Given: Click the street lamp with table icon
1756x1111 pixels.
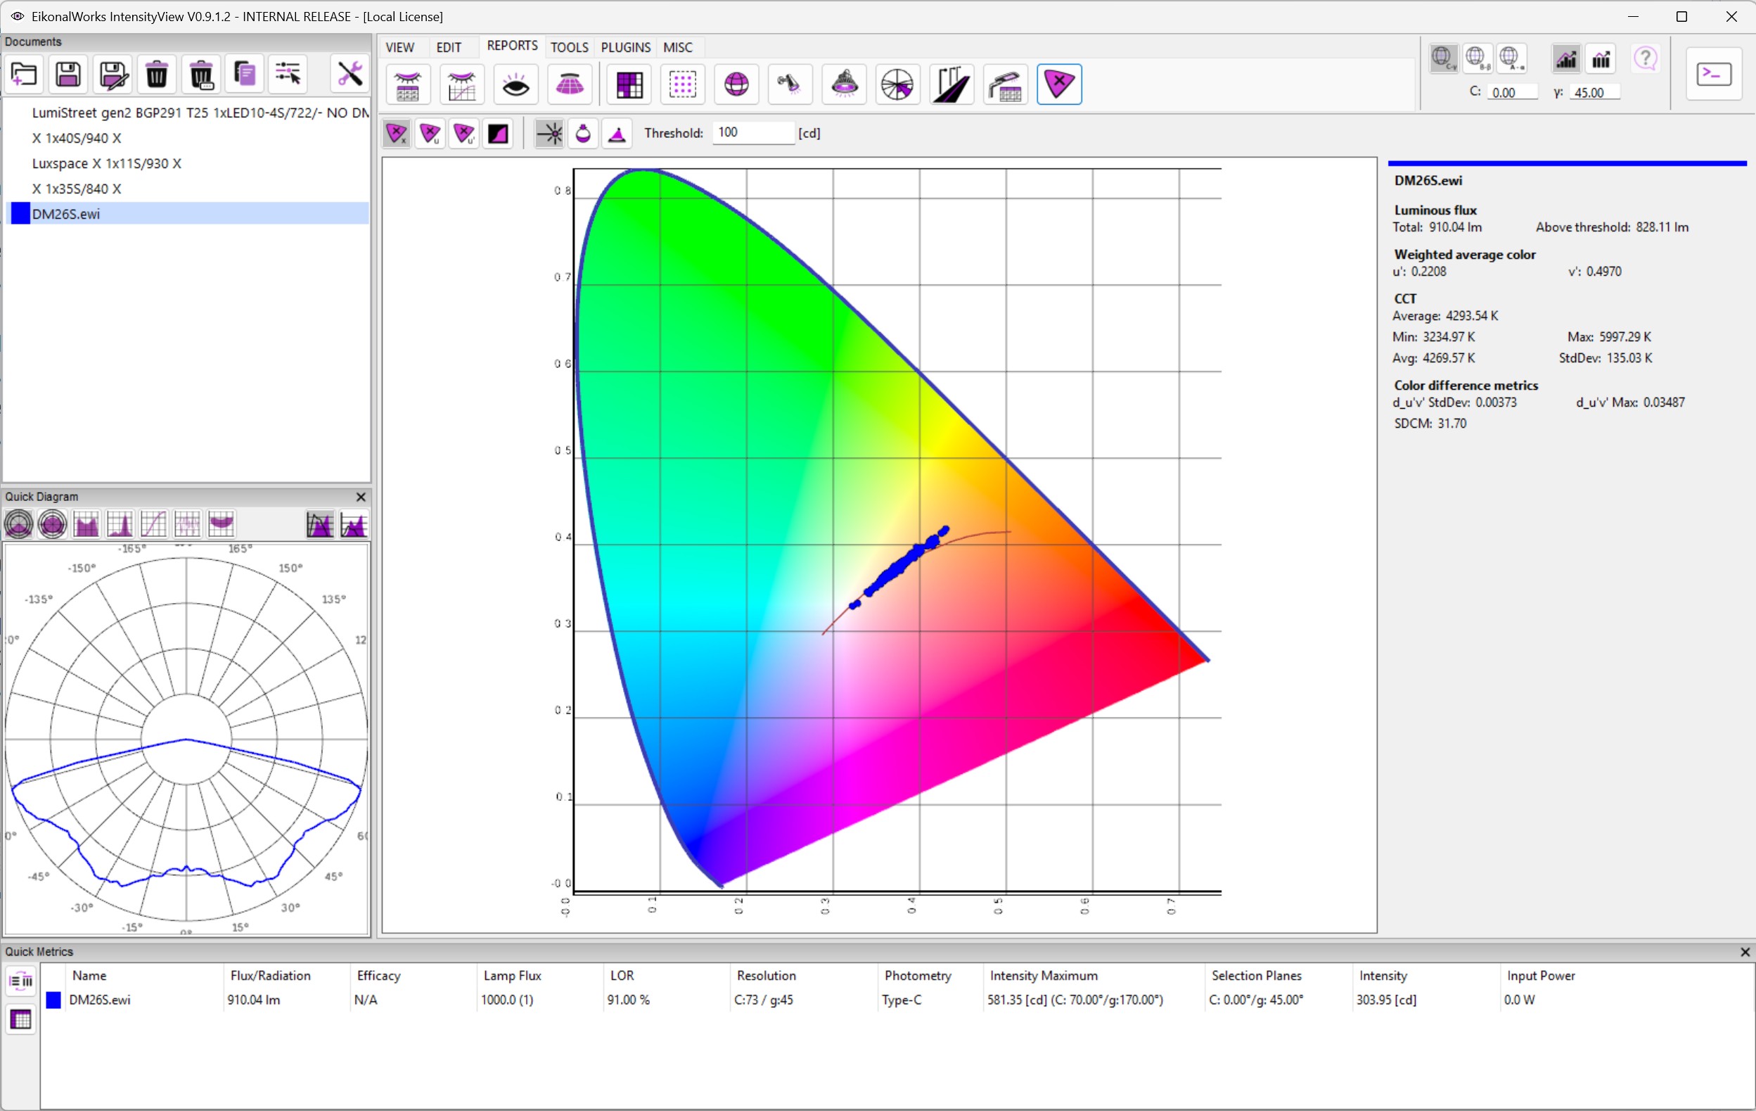Looking at the screenshot, I should [1006, 84].
